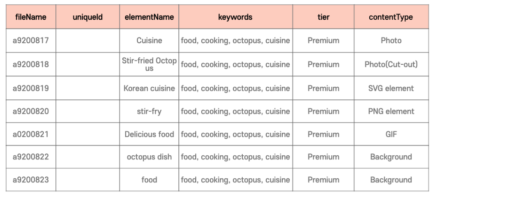Select the keywords column header
Viewport: 508px width, 197px height.
coord(235,17)
